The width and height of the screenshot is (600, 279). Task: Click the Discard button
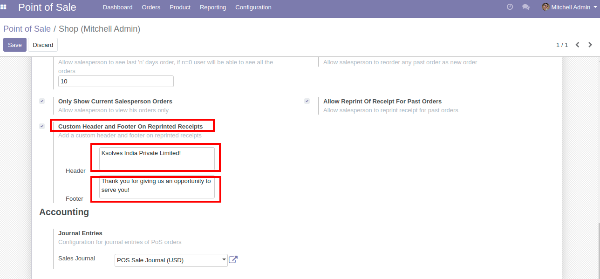(43, 45)
